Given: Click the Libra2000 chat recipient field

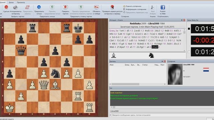Looking at the screenshot, I should pos(162,111).
